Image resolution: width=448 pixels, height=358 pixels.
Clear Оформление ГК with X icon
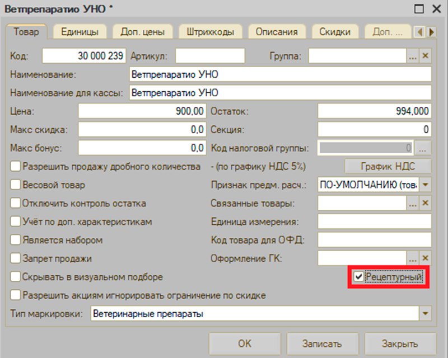pos(425,258)
